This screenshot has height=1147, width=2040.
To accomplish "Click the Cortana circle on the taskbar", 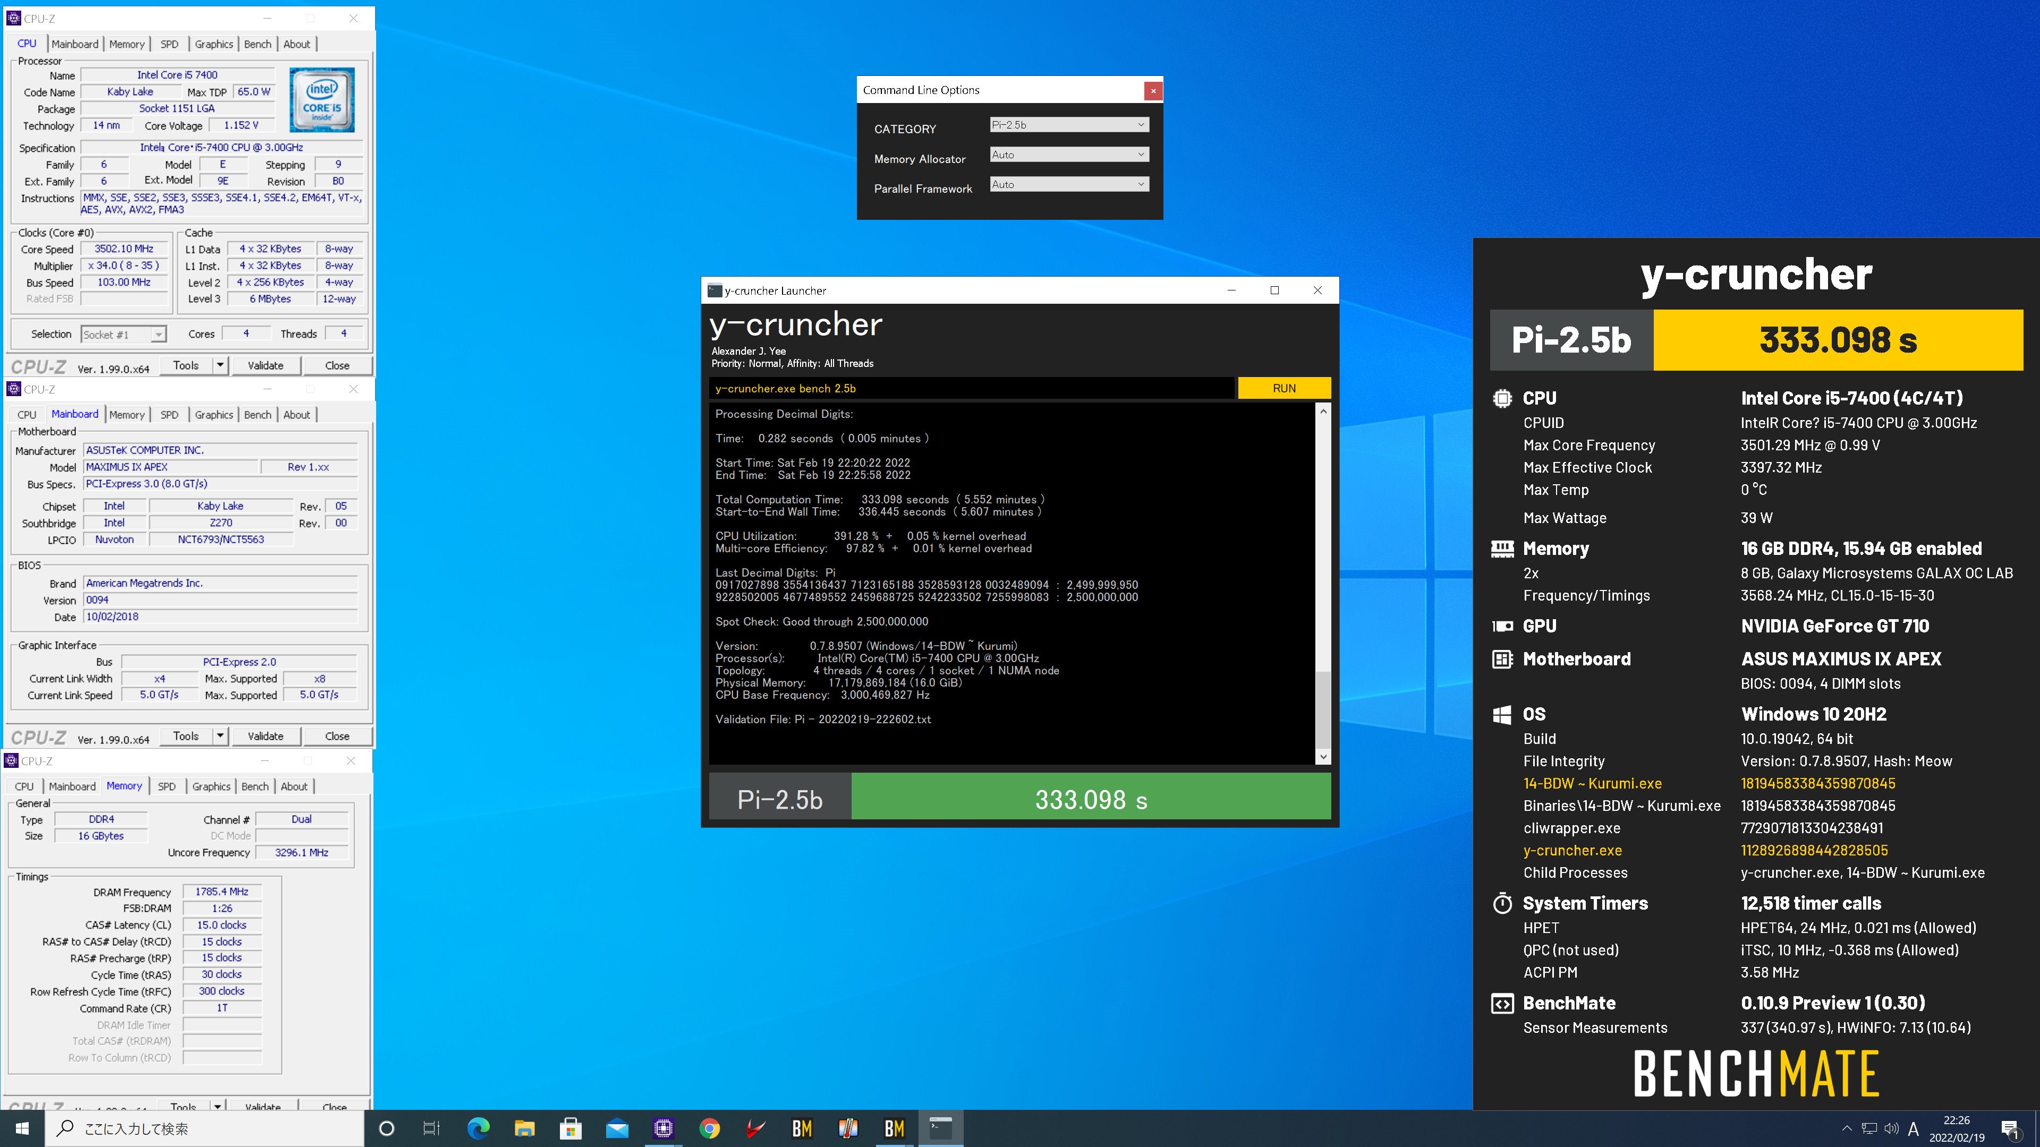I will coord(386,1128).
